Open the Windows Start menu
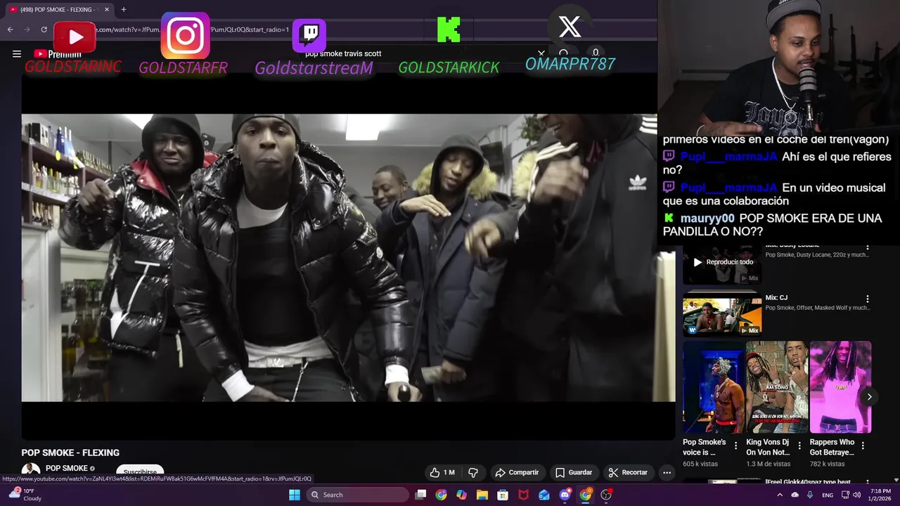 295,495
